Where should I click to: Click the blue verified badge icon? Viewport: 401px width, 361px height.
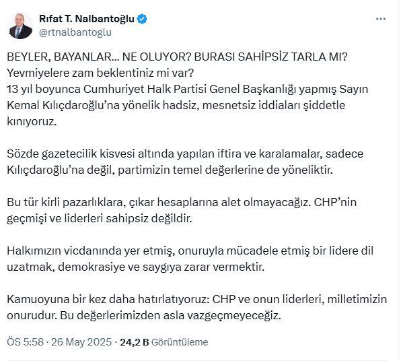coord(142,19)
